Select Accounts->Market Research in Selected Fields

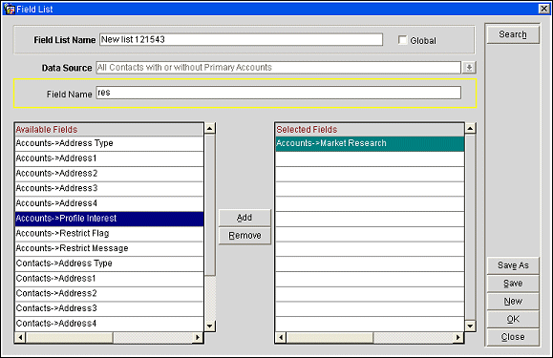coord(370,143)
